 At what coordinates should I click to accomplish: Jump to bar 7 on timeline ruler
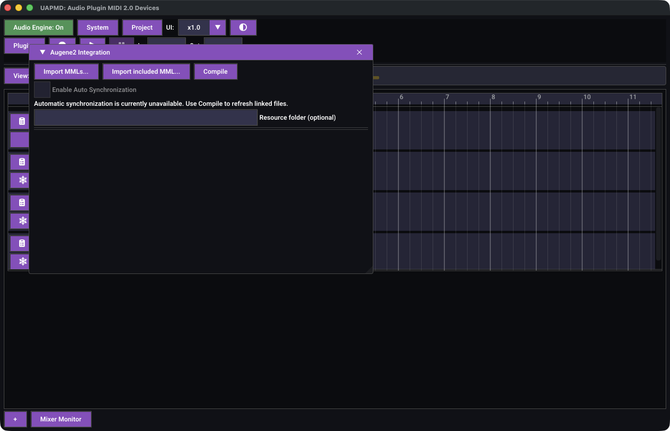pos(447,97)
